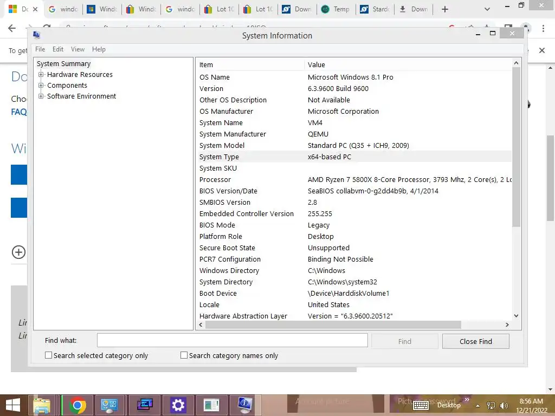Open the volume speaker tray icon
555x416 pixels.
coord(504,406)
